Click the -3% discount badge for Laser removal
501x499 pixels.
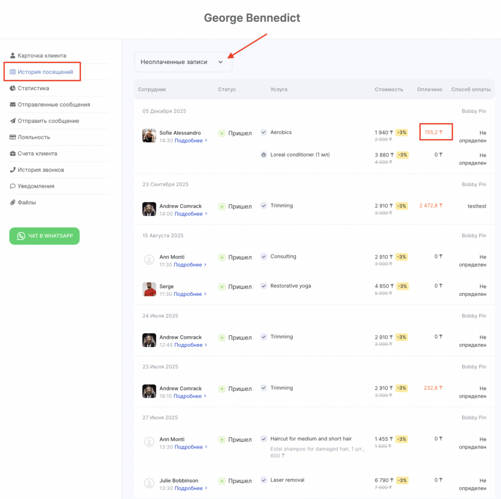pyautogui.click(x=401, y=480)
